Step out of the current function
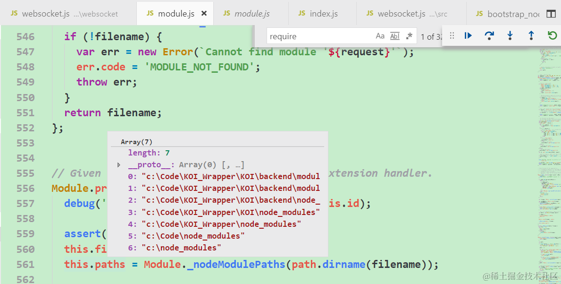This screenshot has width=561, height=284. [x=531, y=35]
